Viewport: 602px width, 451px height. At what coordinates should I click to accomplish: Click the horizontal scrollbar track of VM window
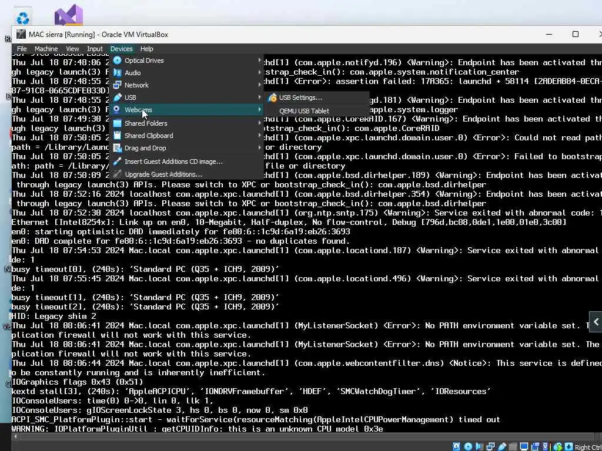coord(307,436)
